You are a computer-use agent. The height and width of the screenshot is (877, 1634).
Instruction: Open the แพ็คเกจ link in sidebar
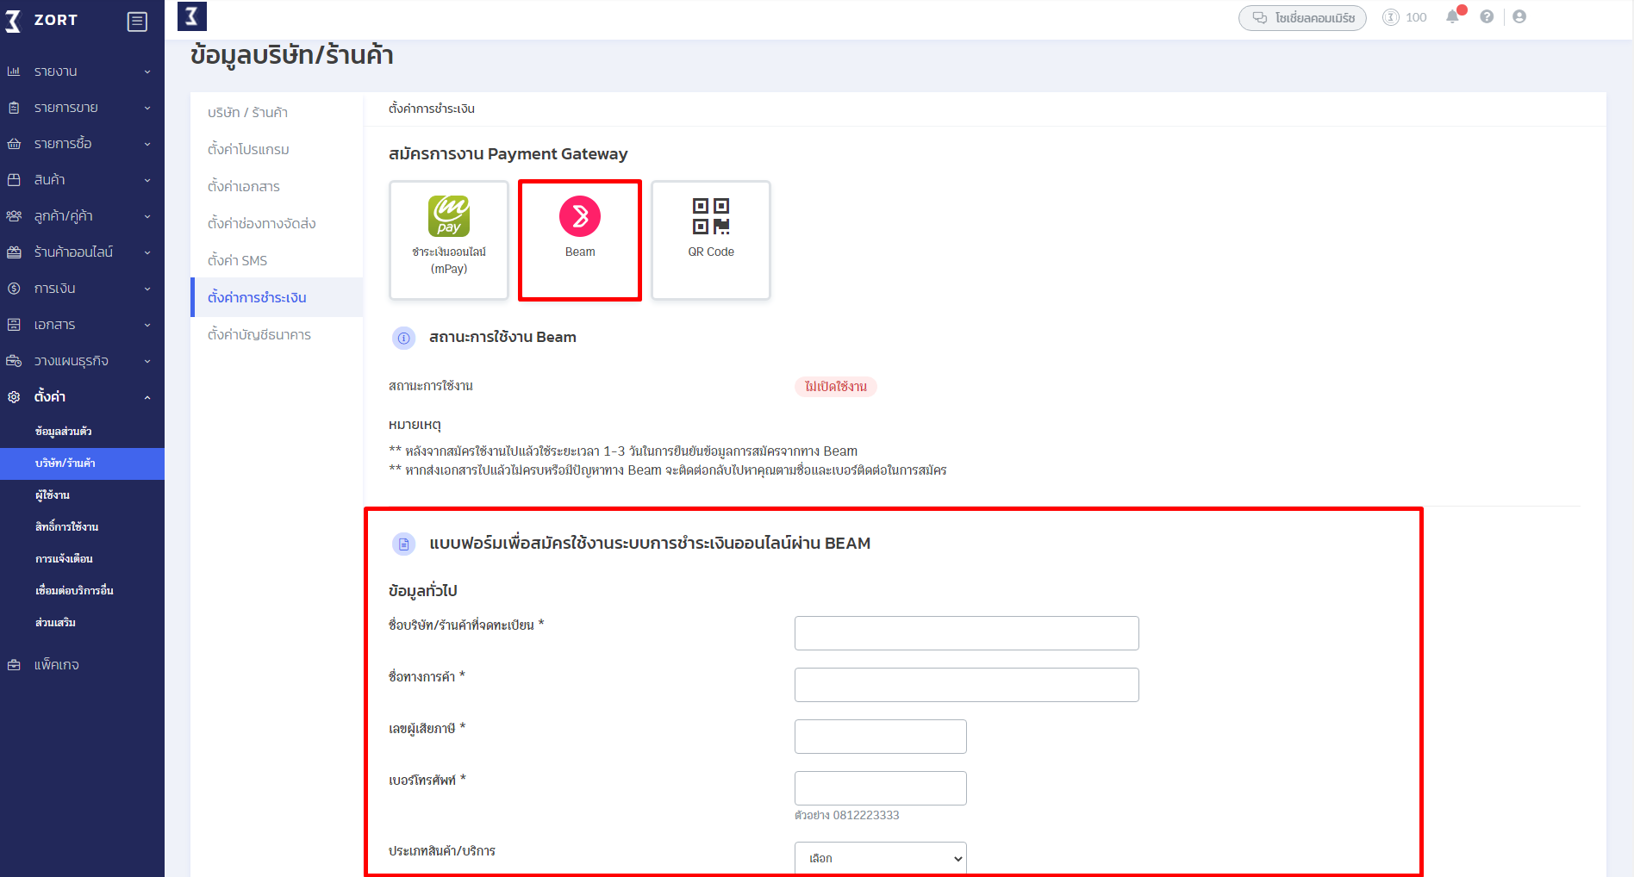click(54, 664)
